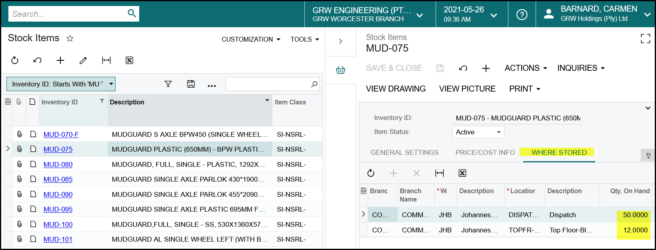Expand the Item Status dropdown

pyautogui.click(x=498, y=132)
